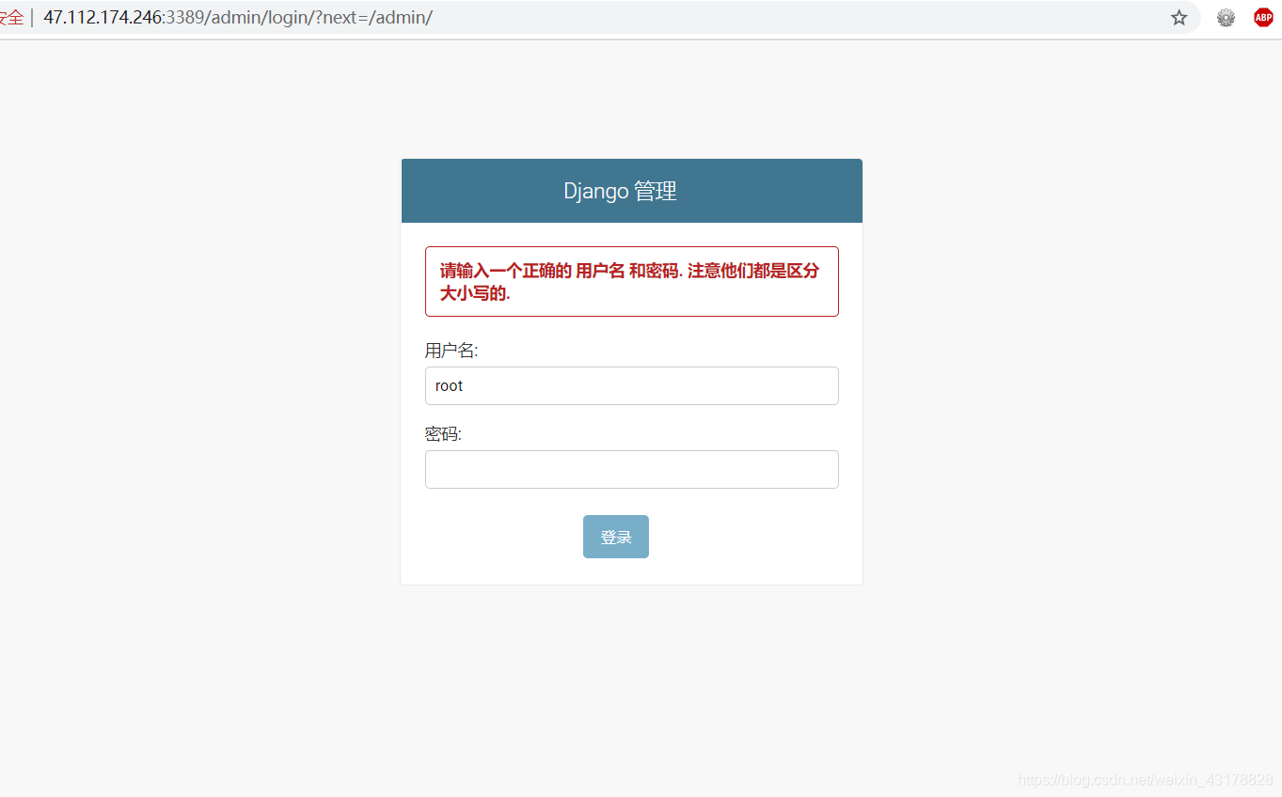Focus the username field containing root
The image size is (1282, 797).
631,385
